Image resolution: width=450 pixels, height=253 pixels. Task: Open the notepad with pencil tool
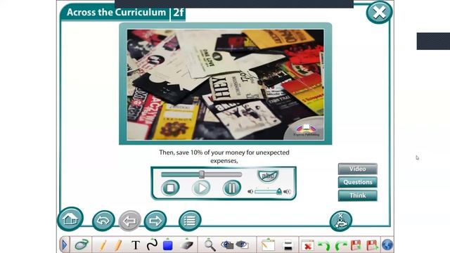pos(268,245)
